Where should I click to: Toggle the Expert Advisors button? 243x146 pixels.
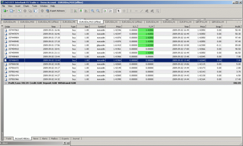(x=56, y=11)
